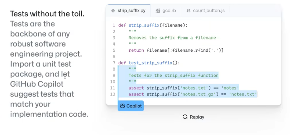This screenshot has width=290, height=135.
Task: Click line number 12 in the gutter
Action: click(x=113, y=94)
